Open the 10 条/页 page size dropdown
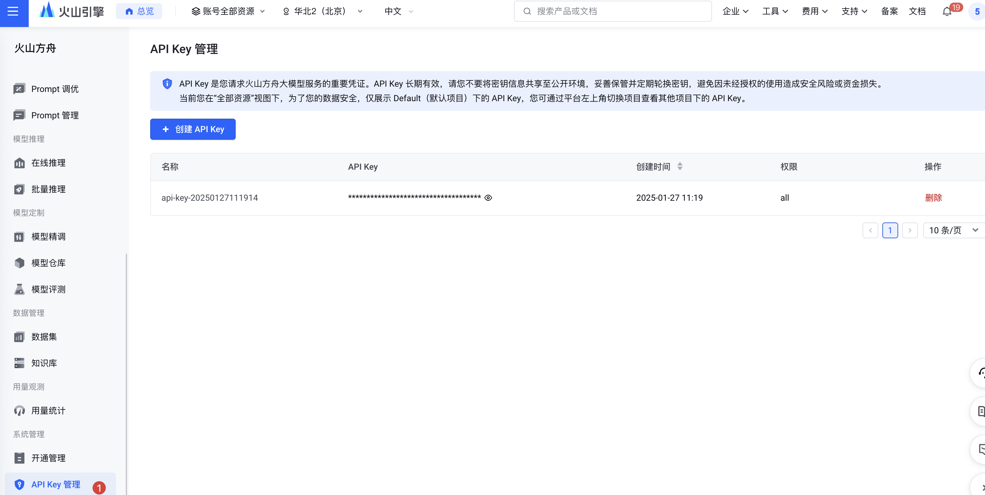Viewport: 985px width, 495px height. click(x=954, y=230)
